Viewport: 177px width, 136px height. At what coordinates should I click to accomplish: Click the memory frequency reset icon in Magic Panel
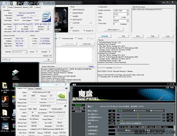118,120
